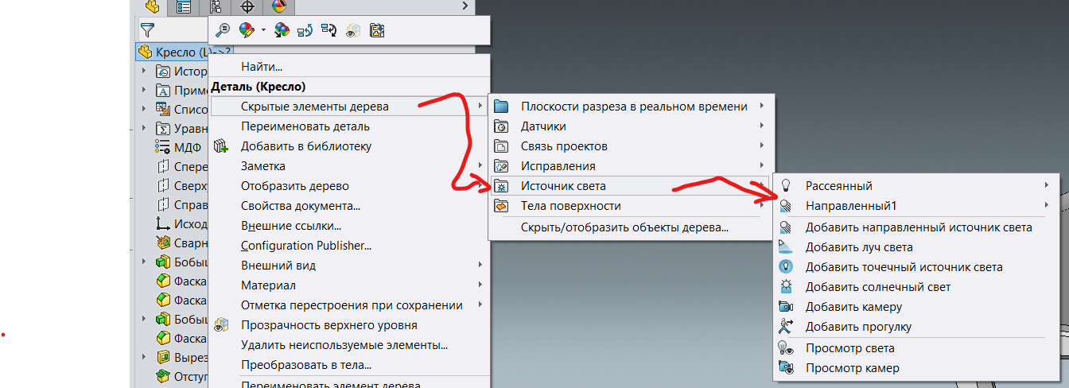Open the PropertyManager tab
Screen dimensions: 1069x388
click(184, 7)
